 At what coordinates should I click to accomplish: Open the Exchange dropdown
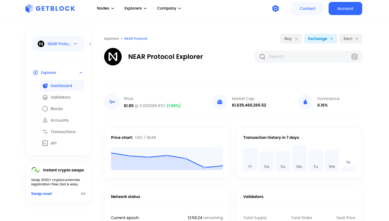click(320, 39)
